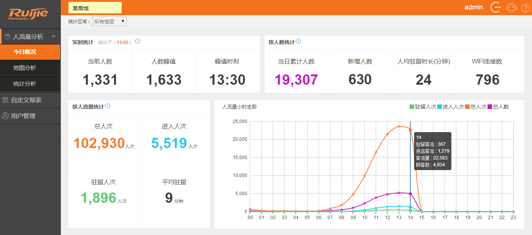Open the 统计区域 所有楼层 dropdown

click(x=110, y=22)
